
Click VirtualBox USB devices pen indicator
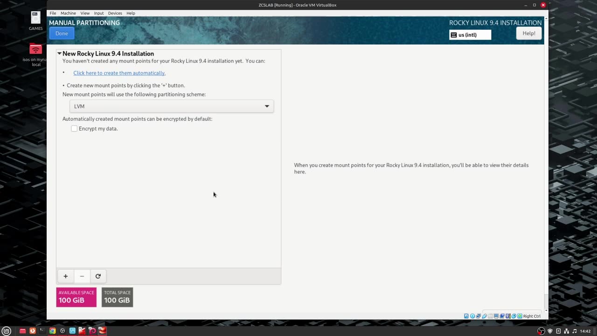tap(484, 316)
